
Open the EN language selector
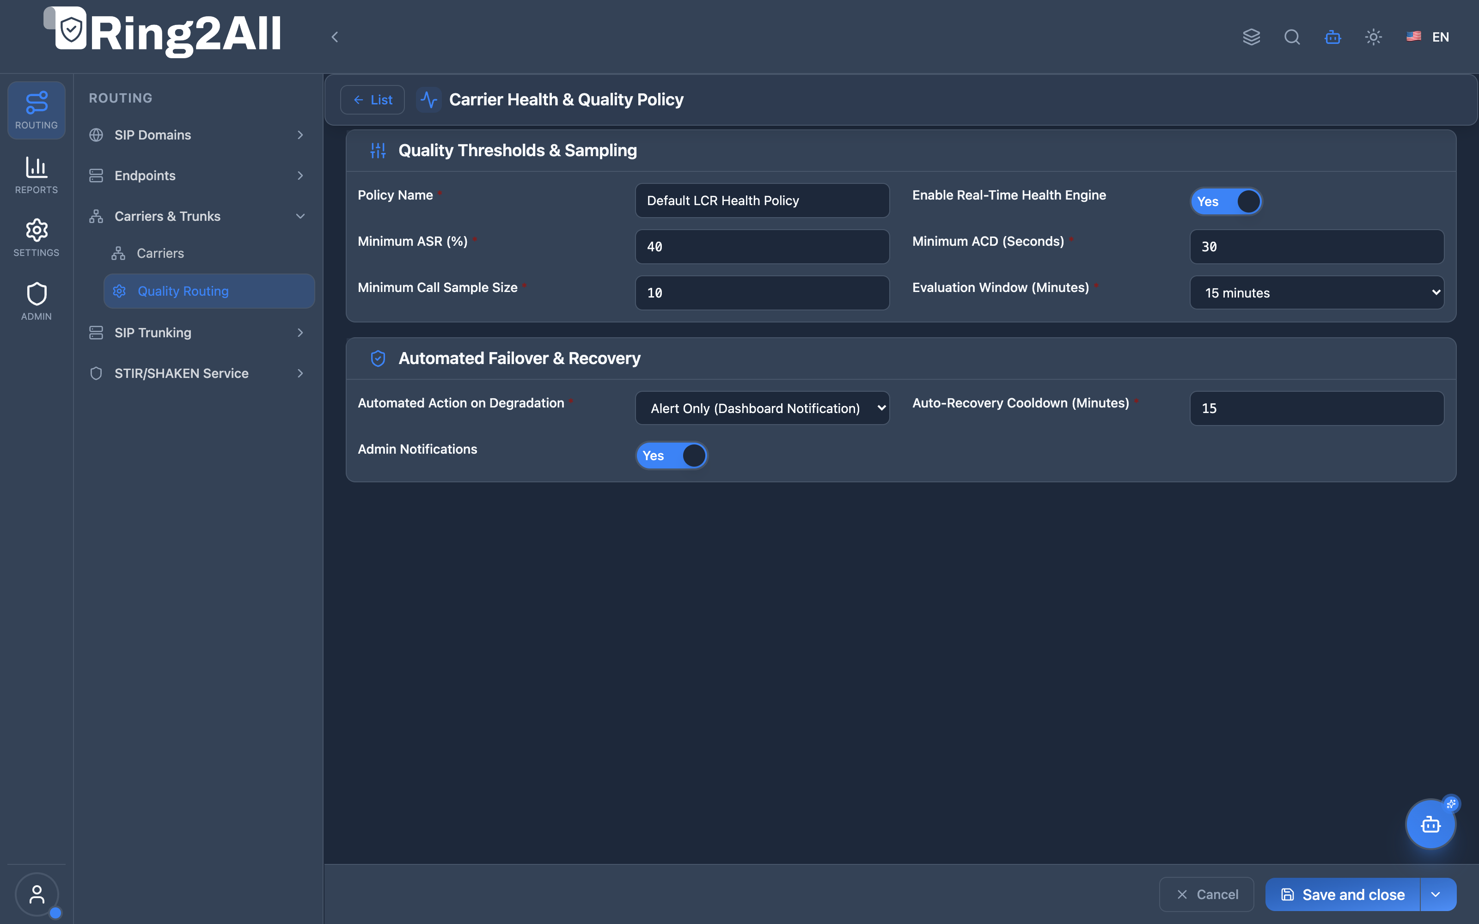tap(1428, 36)
